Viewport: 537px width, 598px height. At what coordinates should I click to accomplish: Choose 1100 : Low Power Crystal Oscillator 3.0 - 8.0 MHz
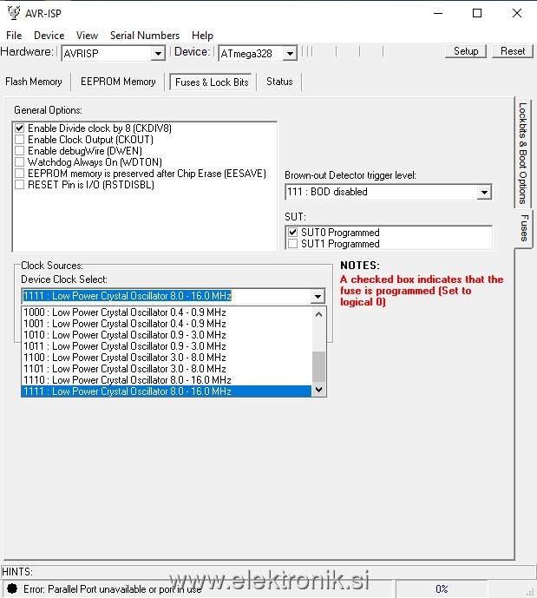pyautogui.click(x=167, y=358)
